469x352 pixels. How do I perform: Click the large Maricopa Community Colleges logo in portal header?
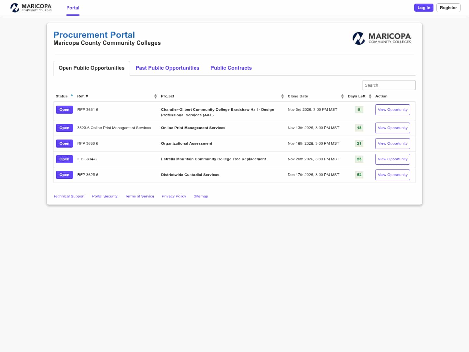pyautogui.click(x=382, y=38)
